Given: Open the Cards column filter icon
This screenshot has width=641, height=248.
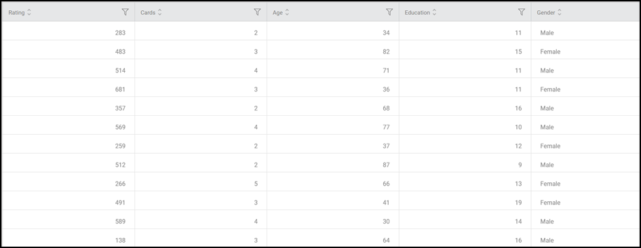Looking at the screenshot, I should click(x=257, y=12).
